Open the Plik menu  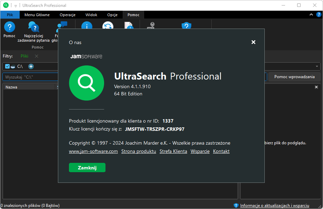pos(10,15)
